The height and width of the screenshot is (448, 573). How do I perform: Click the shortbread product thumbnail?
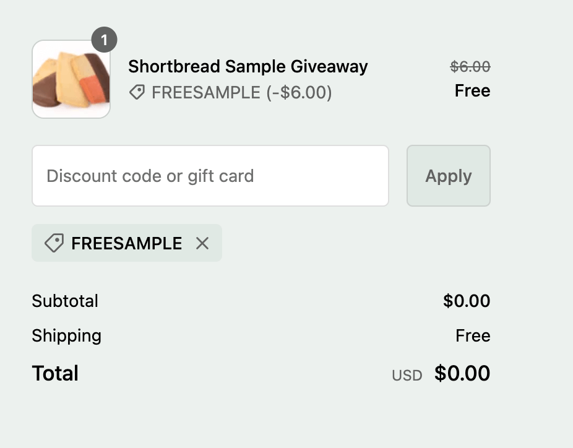tap(71, 80)
